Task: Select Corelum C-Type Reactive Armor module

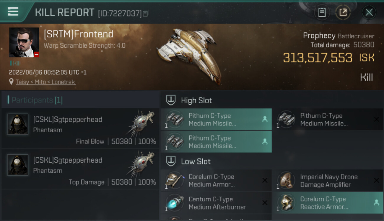Action: pos(328,203)
